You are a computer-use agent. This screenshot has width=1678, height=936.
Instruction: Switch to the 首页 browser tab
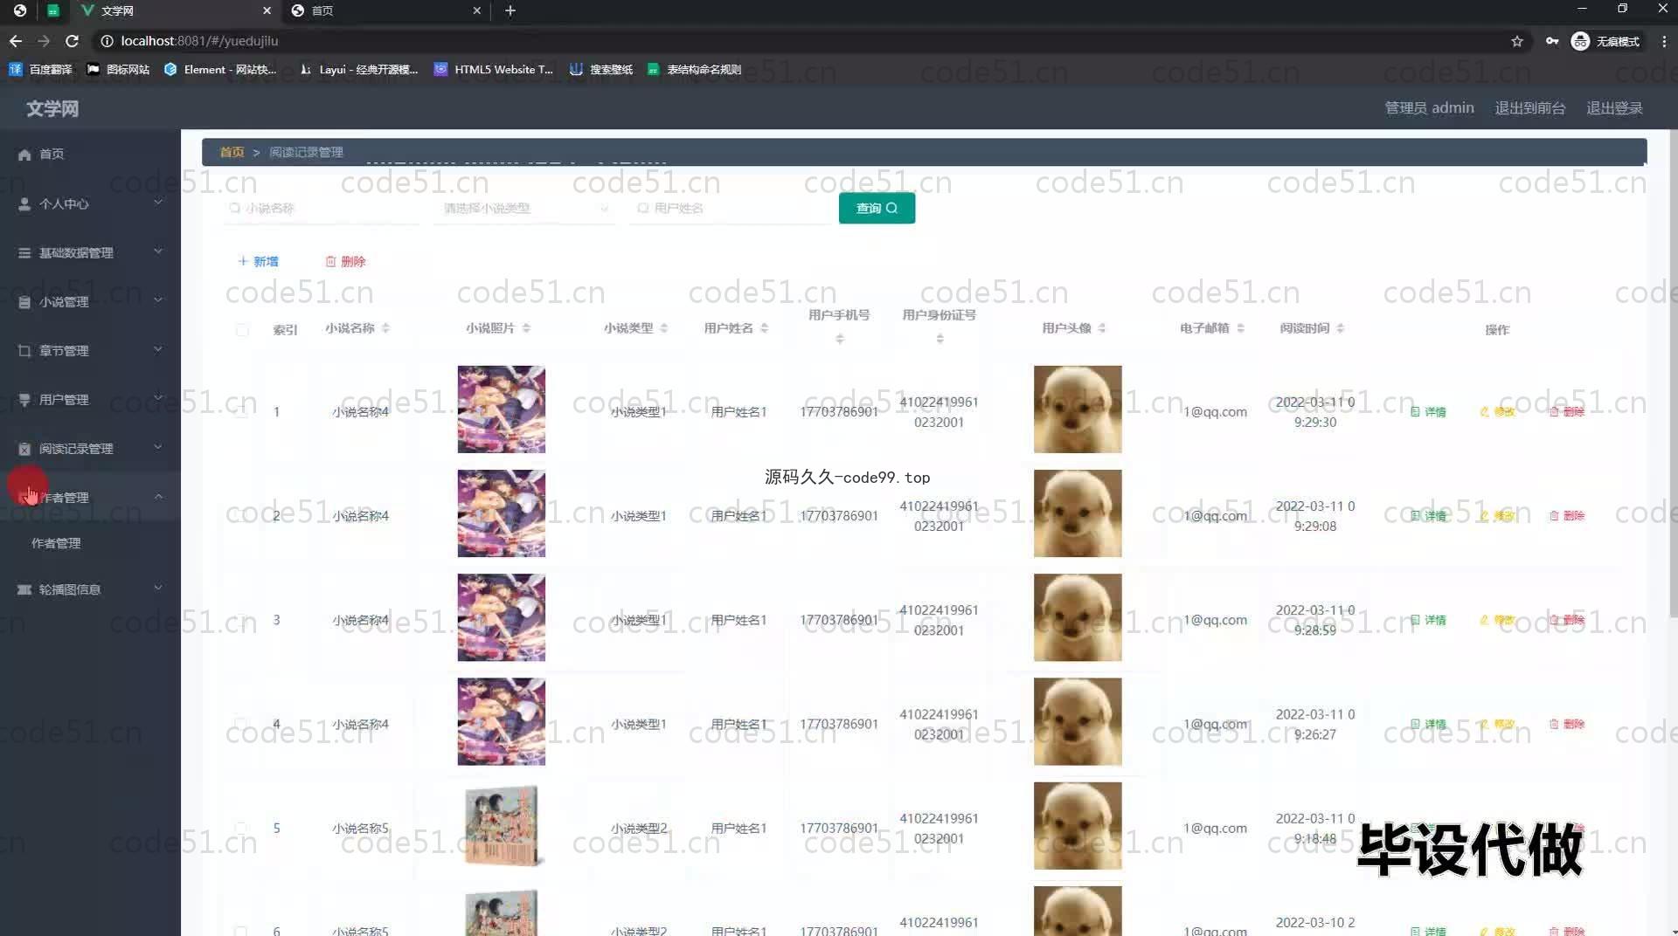click(385, 10)
